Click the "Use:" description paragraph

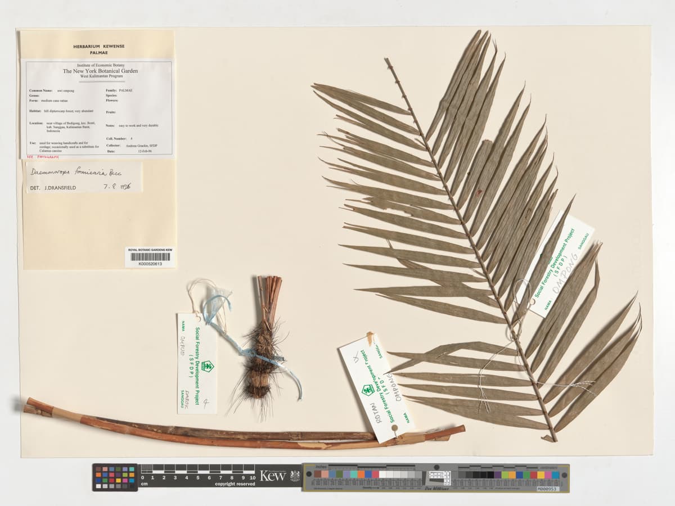pos(64,147)
